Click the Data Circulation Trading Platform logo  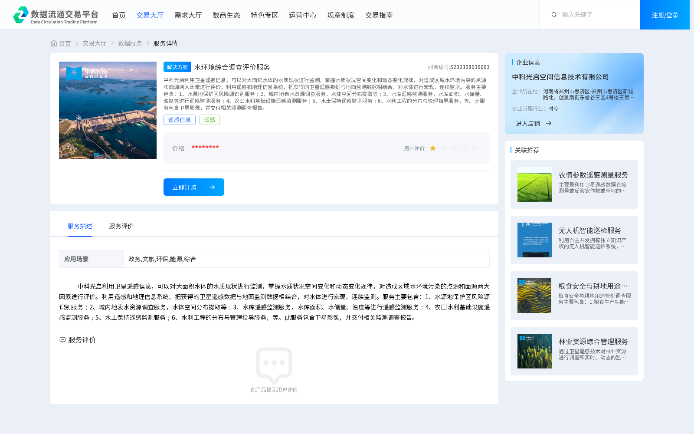coord(56,15)
